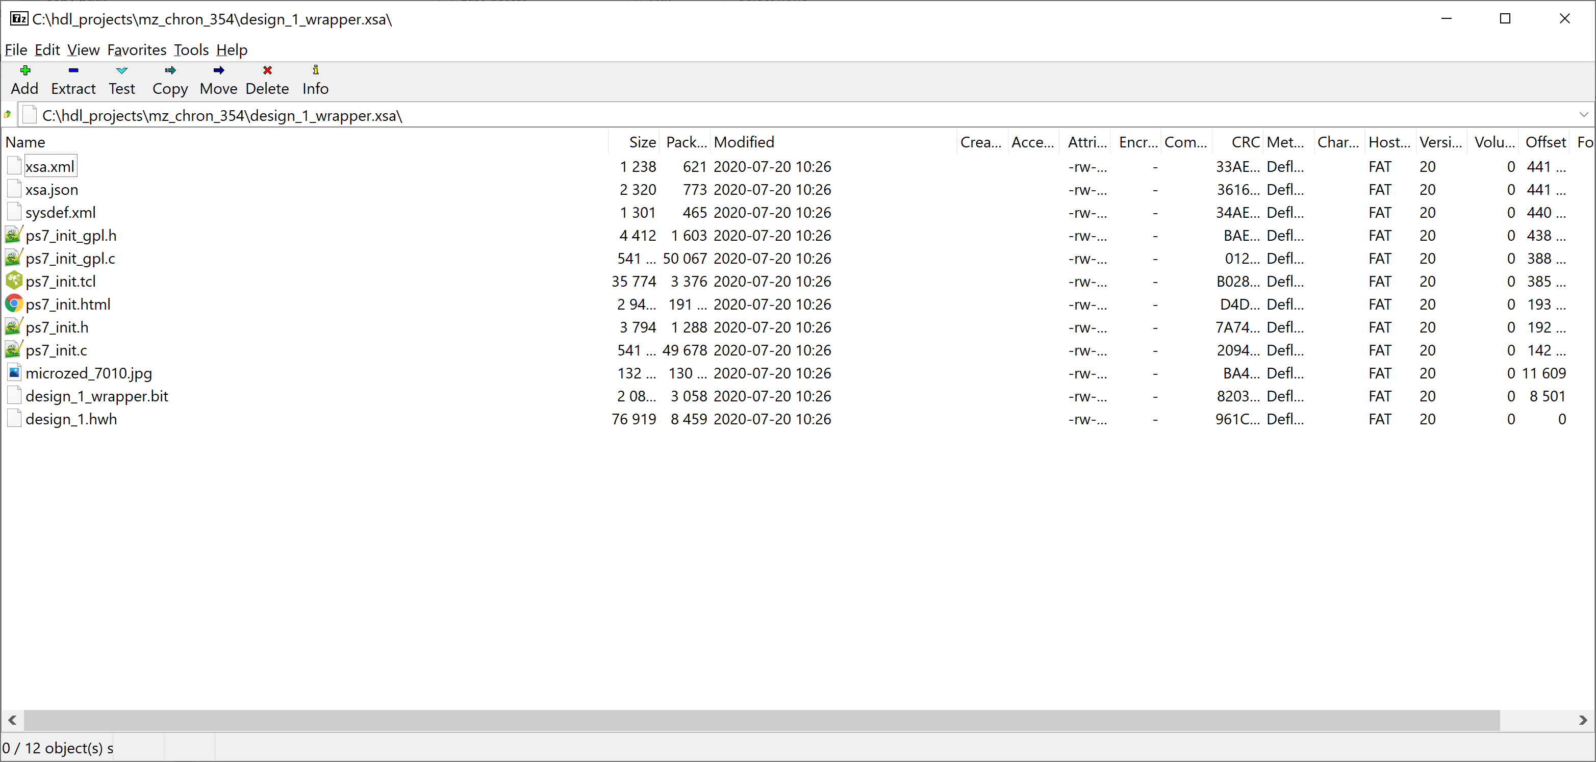
Task: Open archive Info with the Info icon
Action: coord(315,79)
